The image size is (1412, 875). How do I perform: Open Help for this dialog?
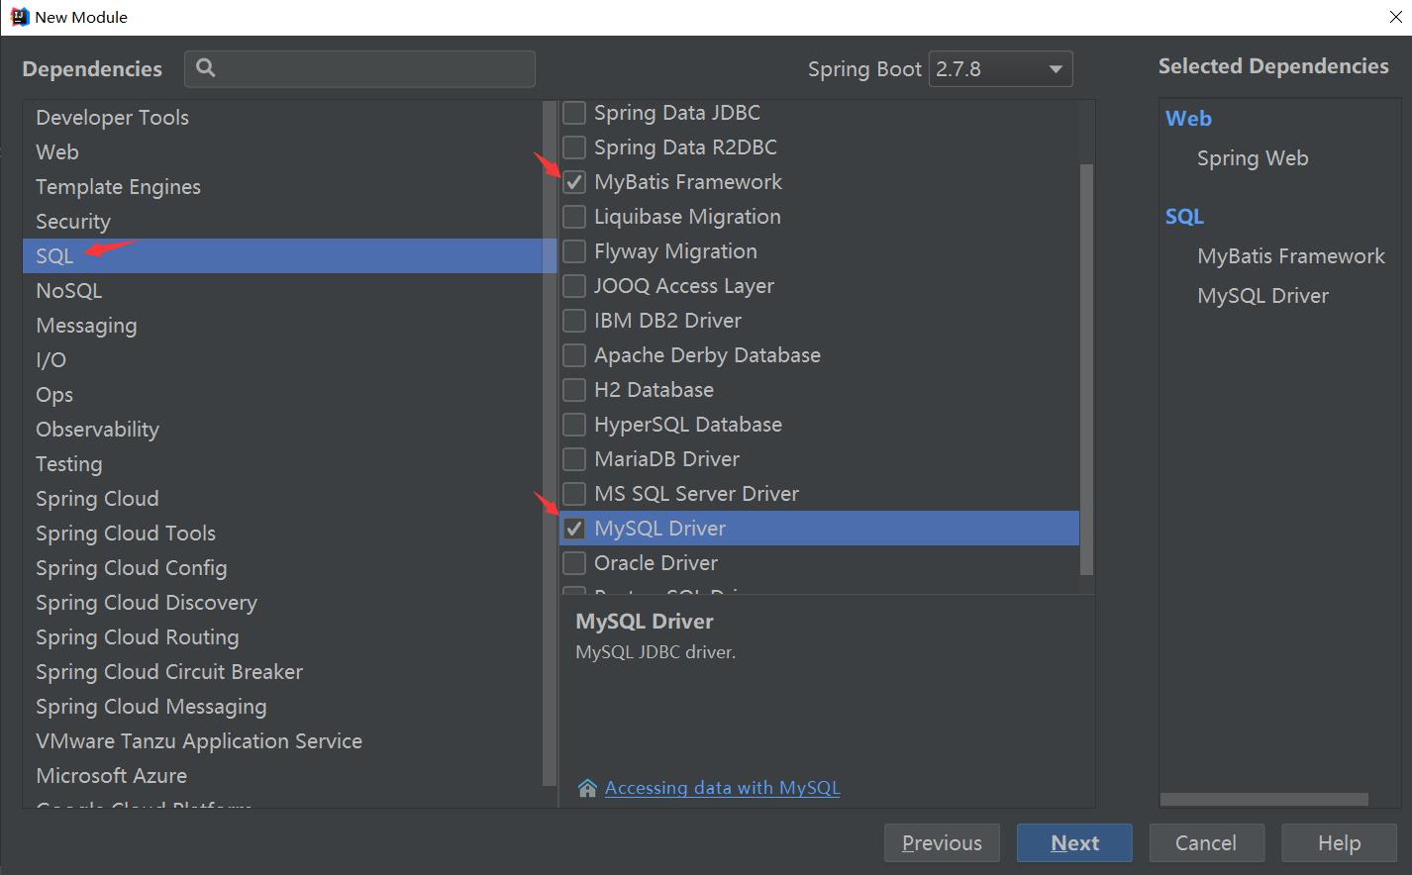click(x=1339, y=843)
